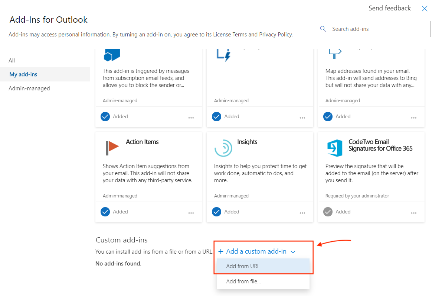
Task: Expand the Add a custom add-in dropdown
Action: (x=256, y=251)
